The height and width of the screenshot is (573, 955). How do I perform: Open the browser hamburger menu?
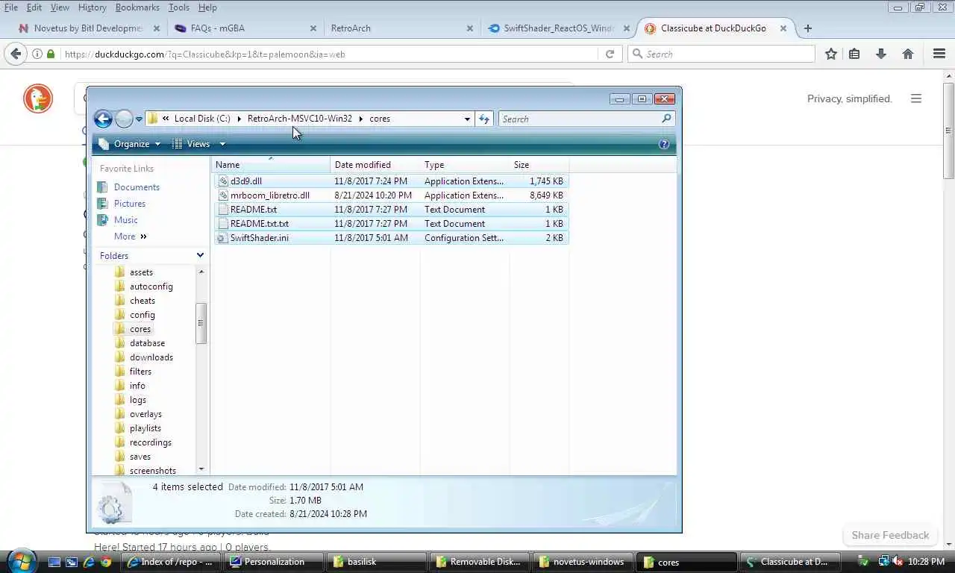pos(939,54)
